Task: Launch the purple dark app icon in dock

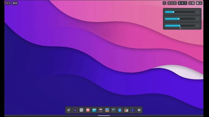Action: pyautogui.click(x=75, y=110)
